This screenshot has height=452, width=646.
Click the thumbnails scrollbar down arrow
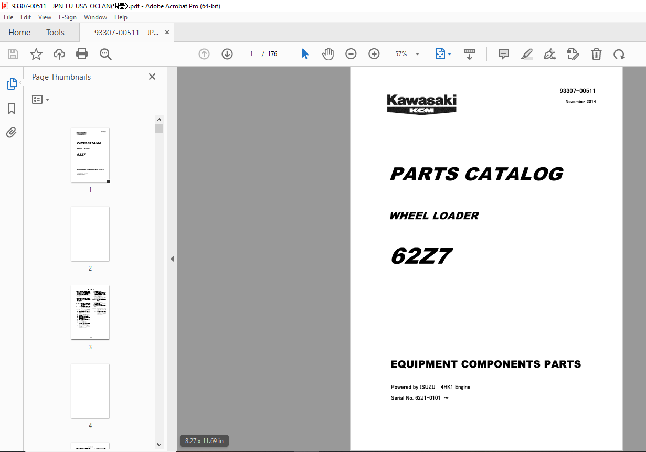click(x=160, y=444)
